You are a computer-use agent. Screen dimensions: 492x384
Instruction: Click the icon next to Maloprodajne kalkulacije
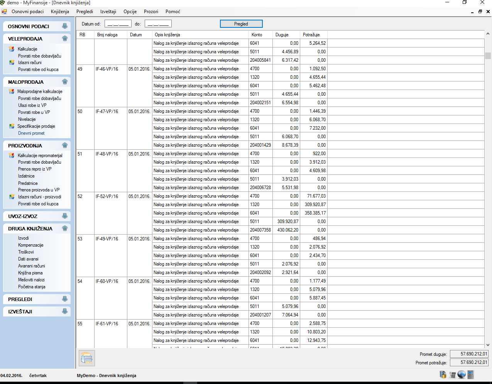point(12,91)
